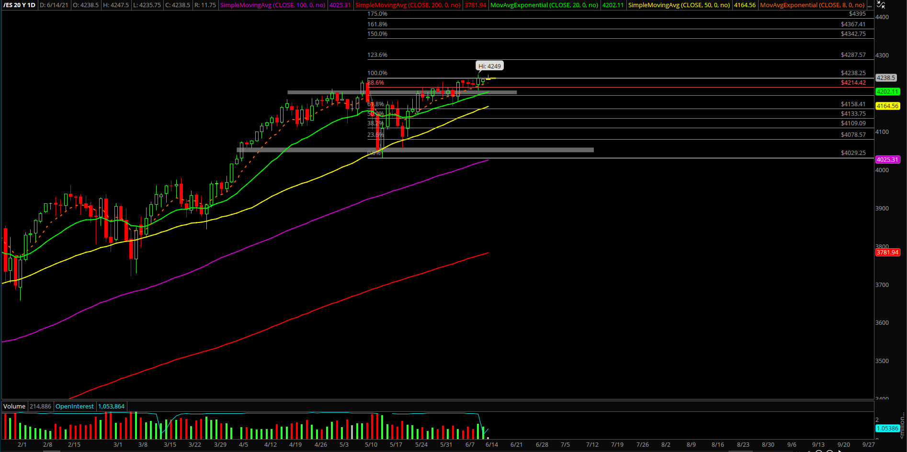
Task: Click the R: 11.75 range value
Action: (205, 5)
